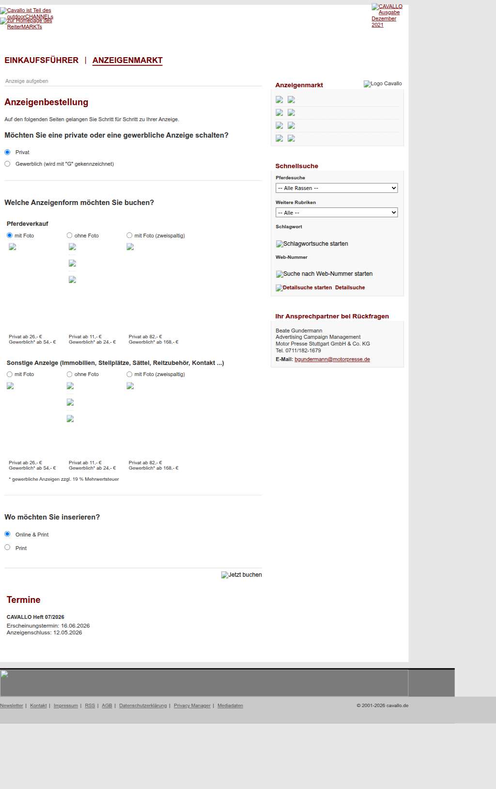
Task: Open the Impressum footer link
Action: (x=65, y=706)
